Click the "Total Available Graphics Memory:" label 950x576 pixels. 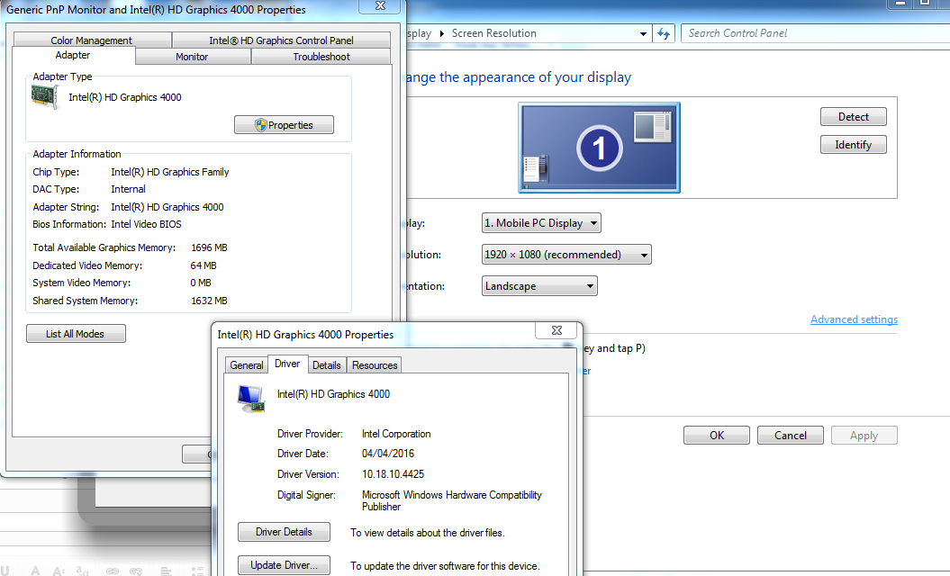(x=104, y=247)
